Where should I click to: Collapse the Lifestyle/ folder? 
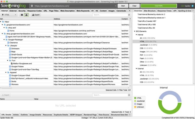pos(6,46)
